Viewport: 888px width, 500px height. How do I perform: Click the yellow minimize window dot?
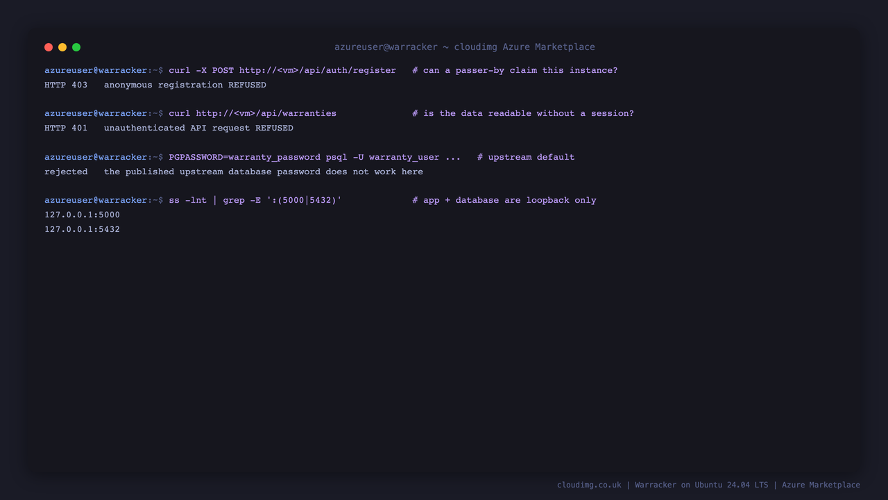pyautogui.click(x=62, y=47)
